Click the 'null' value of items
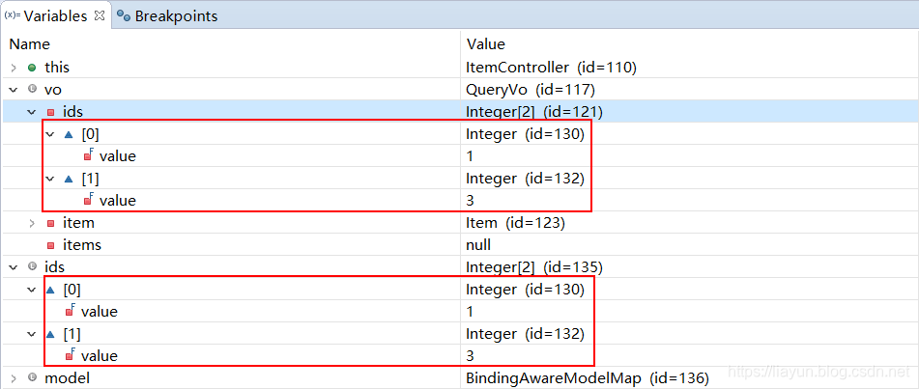The height and width of the screenshot is (389, 919). [x=478, y=245]
